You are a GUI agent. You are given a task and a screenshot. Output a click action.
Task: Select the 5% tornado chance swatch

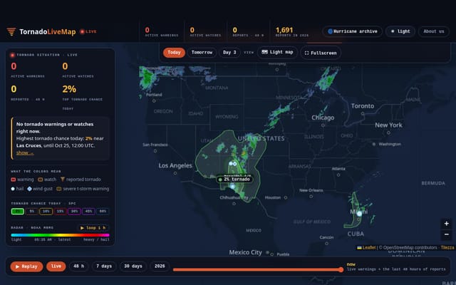coord(31,212)
